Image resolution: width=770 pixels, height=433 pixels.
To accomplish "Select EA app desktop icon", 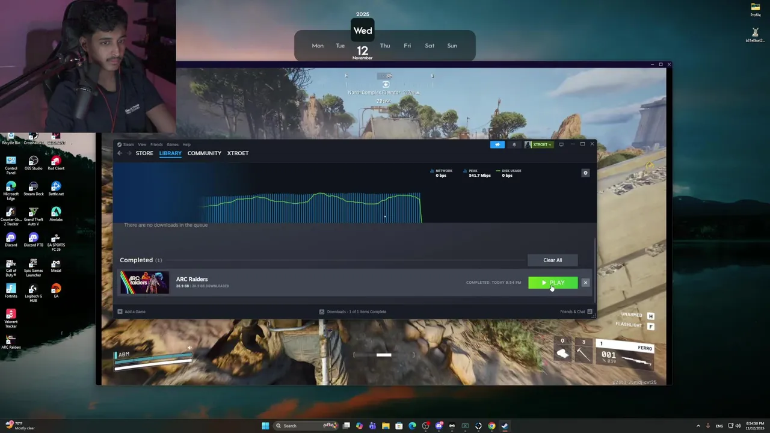I will coord(56,291).
